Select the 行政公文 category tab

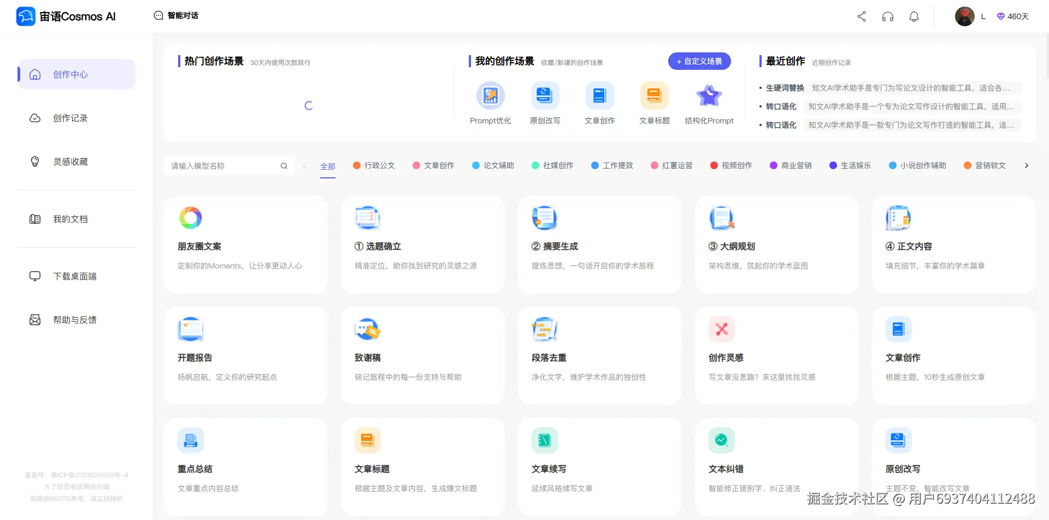pyautogui.click(x=374, y=165)
